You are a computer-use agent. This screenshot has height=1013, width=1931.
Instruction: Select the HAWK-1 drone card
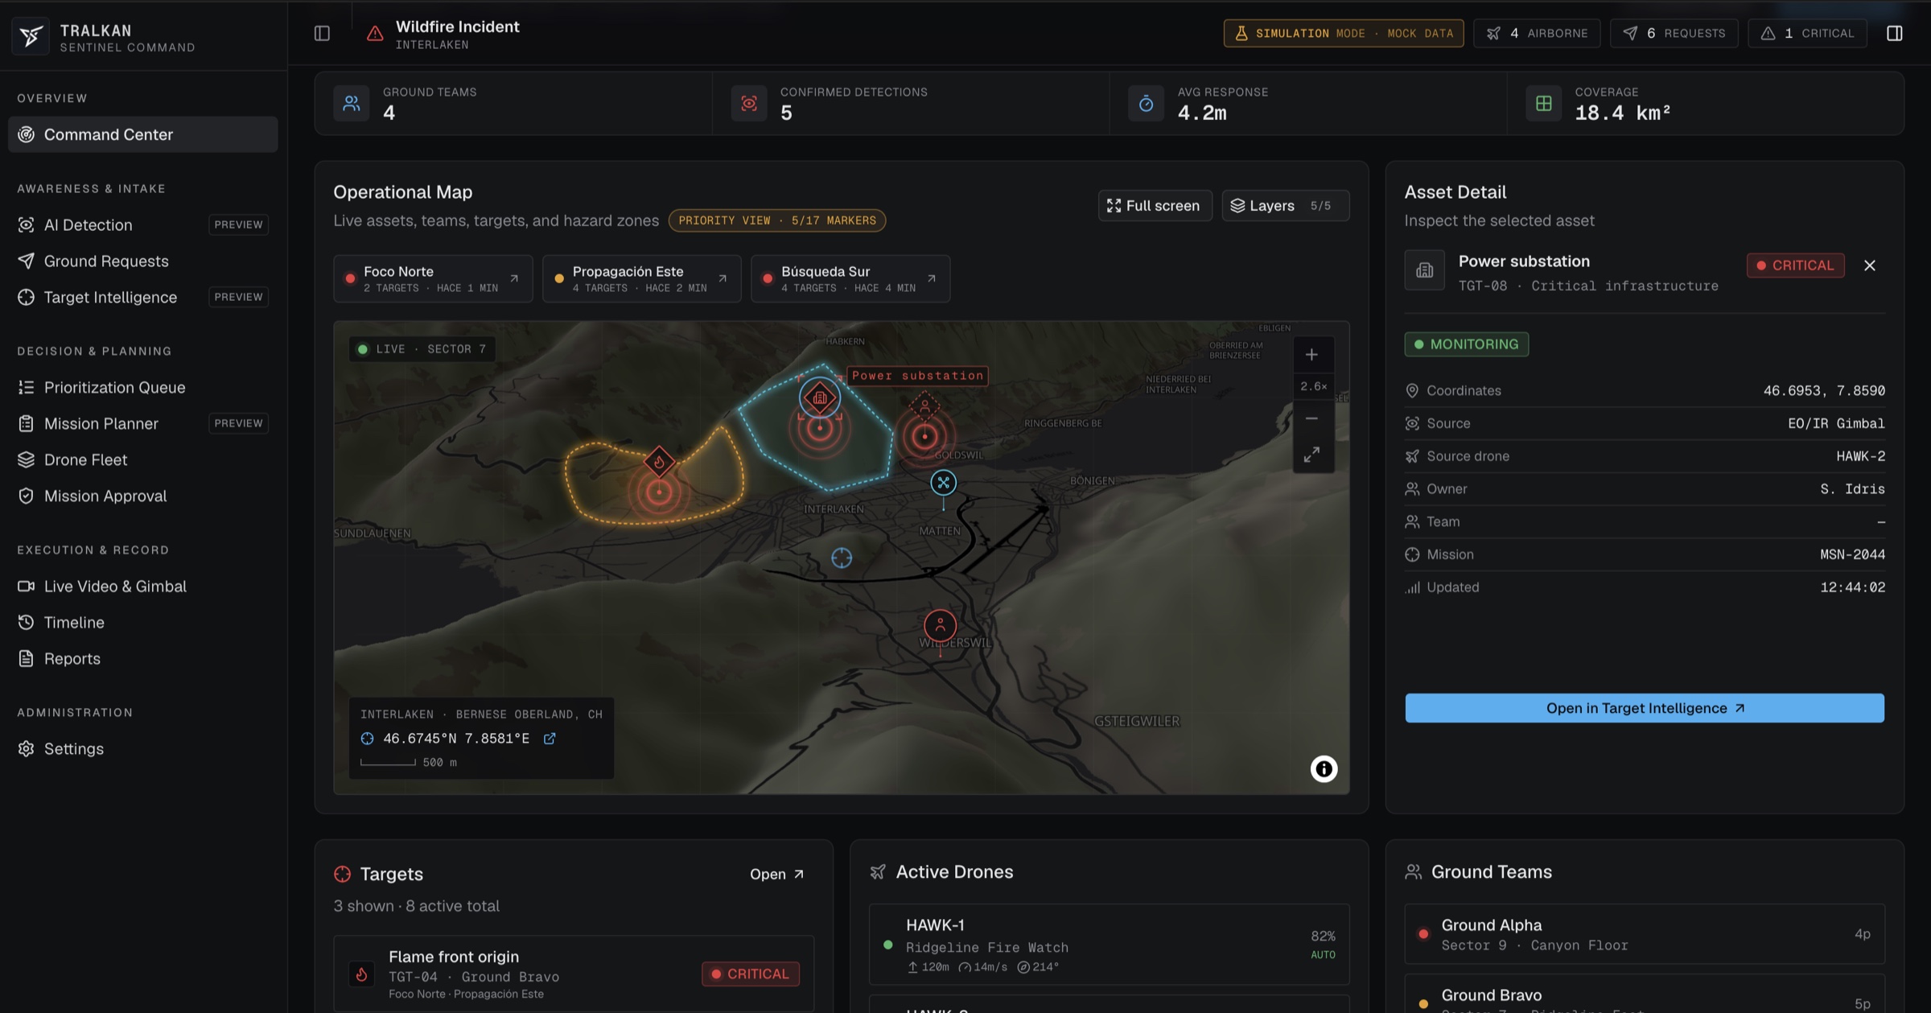pyautogui.click(x=1109, y=945)
